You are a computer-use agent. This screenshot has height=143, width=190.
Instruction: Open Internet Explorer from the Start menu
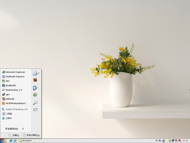(15, 72)
